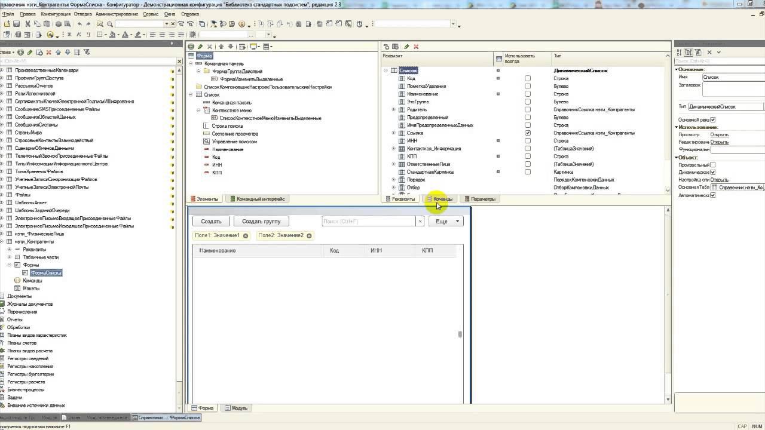The width and height of the screenshot is (765, 430).
Task: Expand Табличные части node in tree
Action: click(x=10, y=257)
